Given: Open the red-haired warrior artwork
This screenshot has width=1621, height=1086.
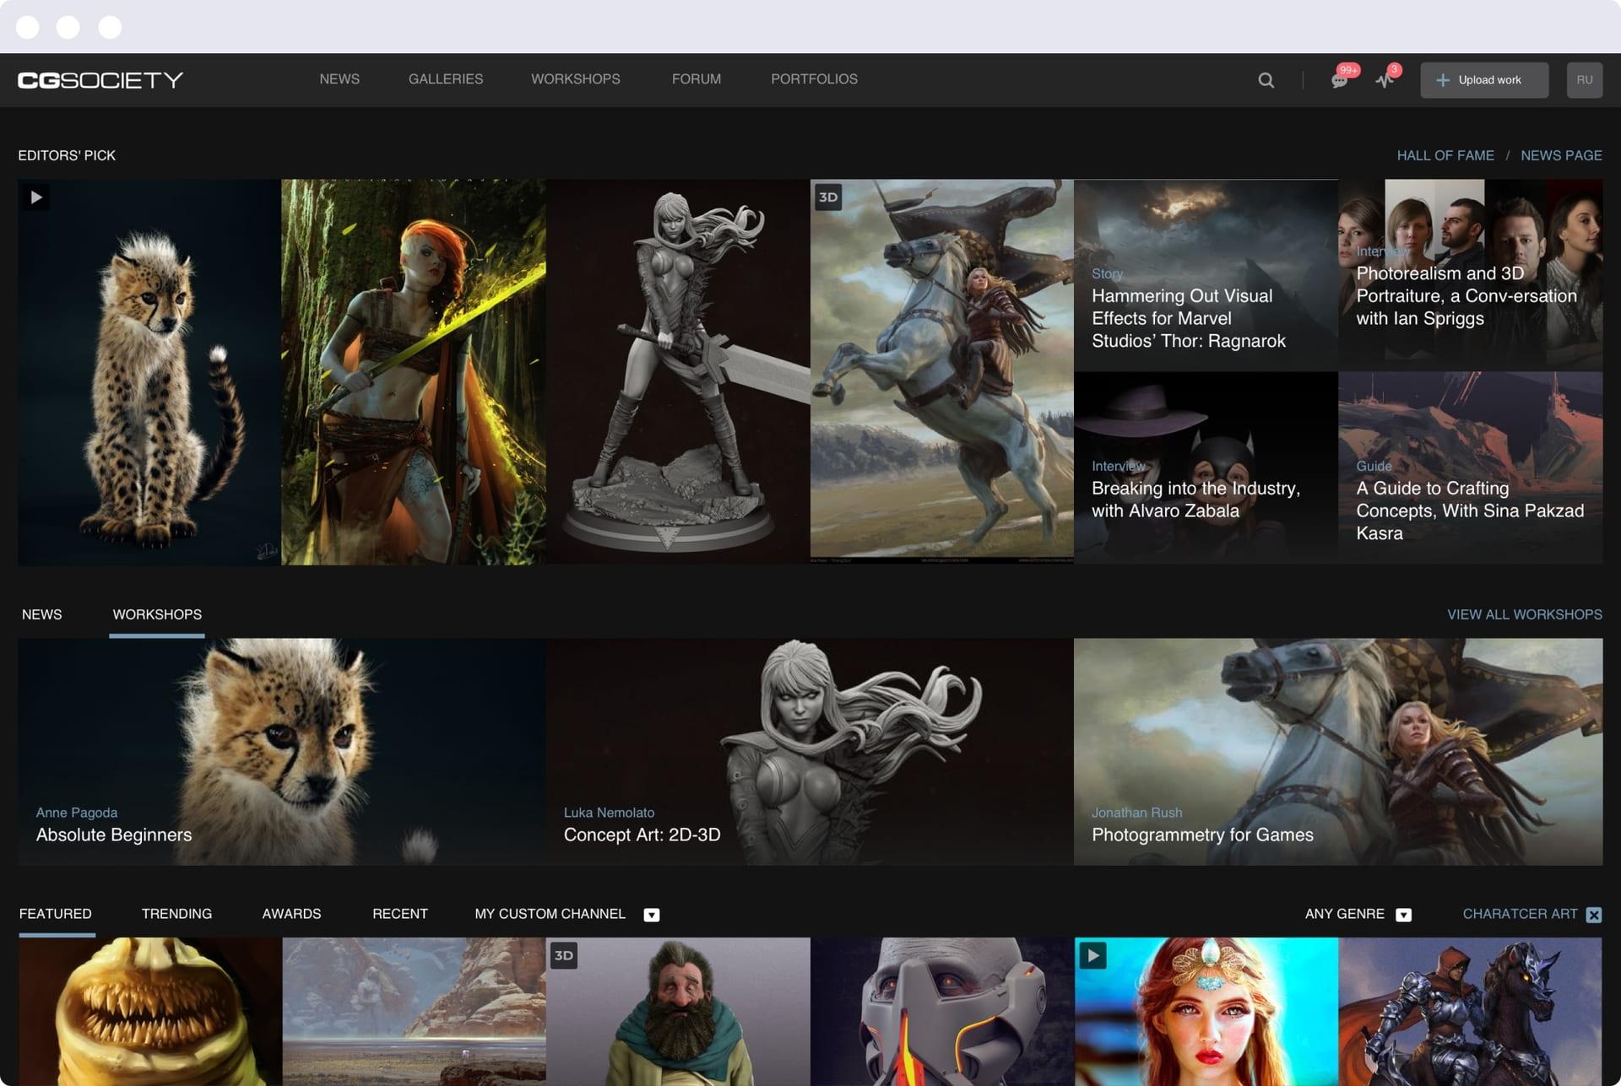Looking at the screenshot, I should point(414,371).
